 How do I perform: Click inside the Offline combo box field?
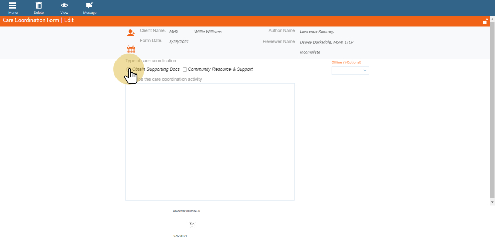345,70
